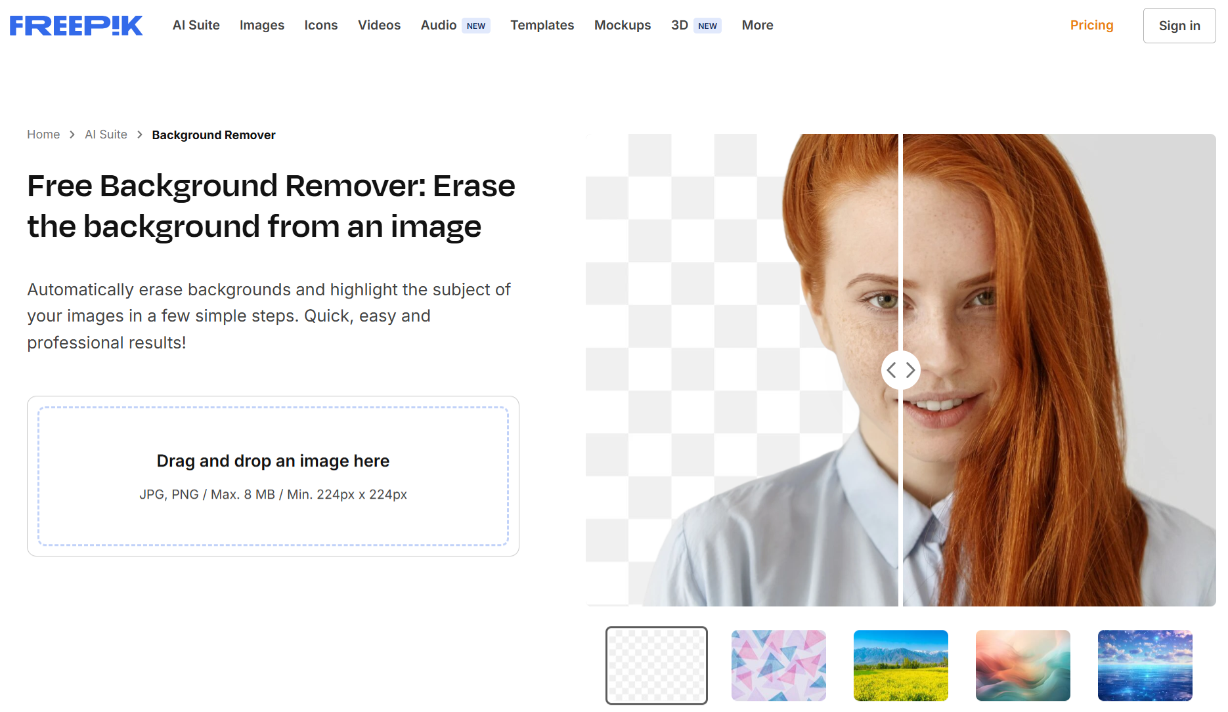Viewport: 1228px width, 712px height.
Task: Open the Pricing page link
Action: point(1091,26)
